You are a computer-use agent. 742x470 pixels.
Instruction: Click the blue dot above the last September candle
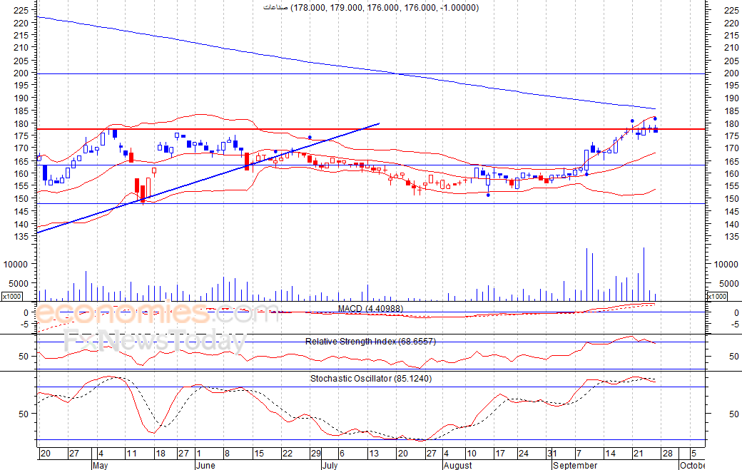pyautogui.click(x=655, y=118)
